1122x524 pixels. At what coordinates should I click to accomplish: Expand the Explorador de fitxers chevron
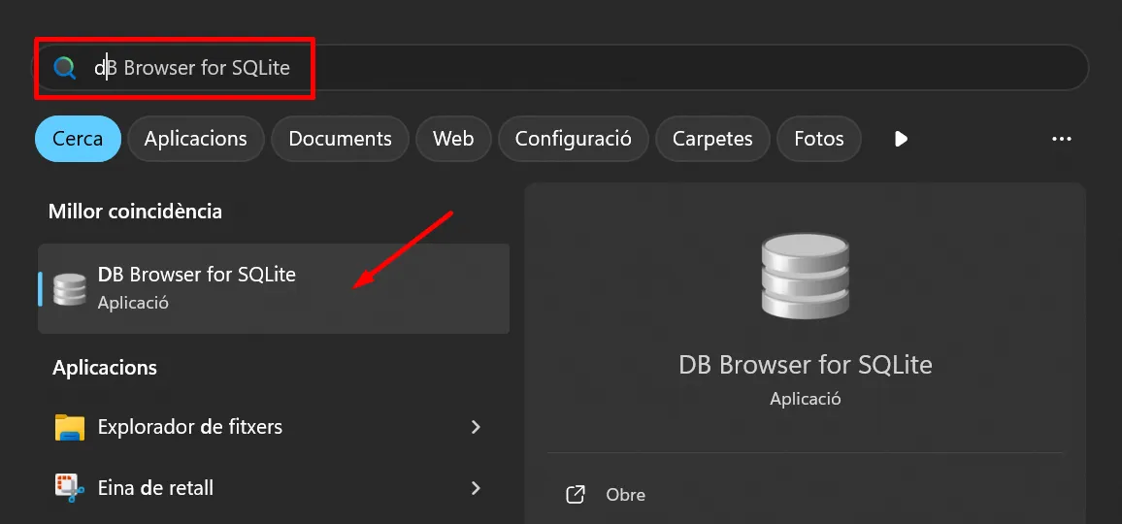pos(476,427)
